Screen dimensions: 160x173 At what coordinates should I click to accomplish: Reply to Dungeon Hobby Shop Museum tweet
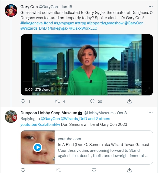click(23, 170)
